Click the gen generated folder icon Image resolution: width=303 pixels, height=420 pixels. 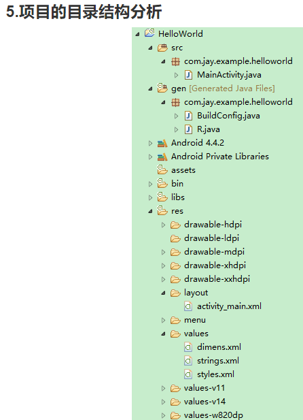pos(162,88)
